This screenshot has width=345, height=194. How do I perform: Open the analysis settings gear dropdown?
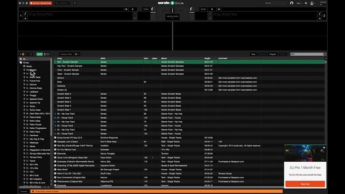point(77,54)
